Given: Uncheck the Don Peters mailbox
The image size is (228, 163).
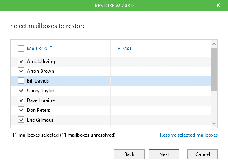Looking at the screenshot, I should coord(21,110).
